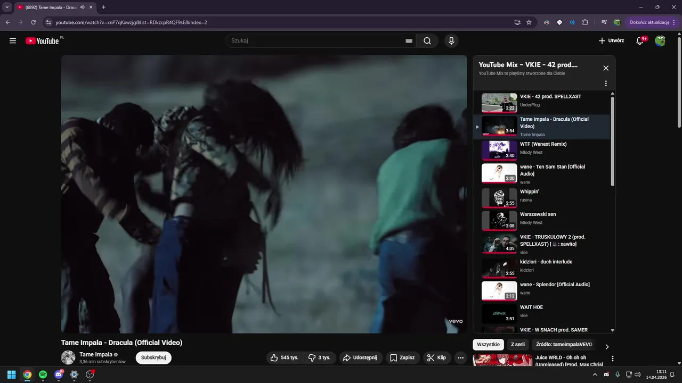Play wane - Ten Sam Stan
The height and width of the screenshot is (383, 682).
coord(542,173)
